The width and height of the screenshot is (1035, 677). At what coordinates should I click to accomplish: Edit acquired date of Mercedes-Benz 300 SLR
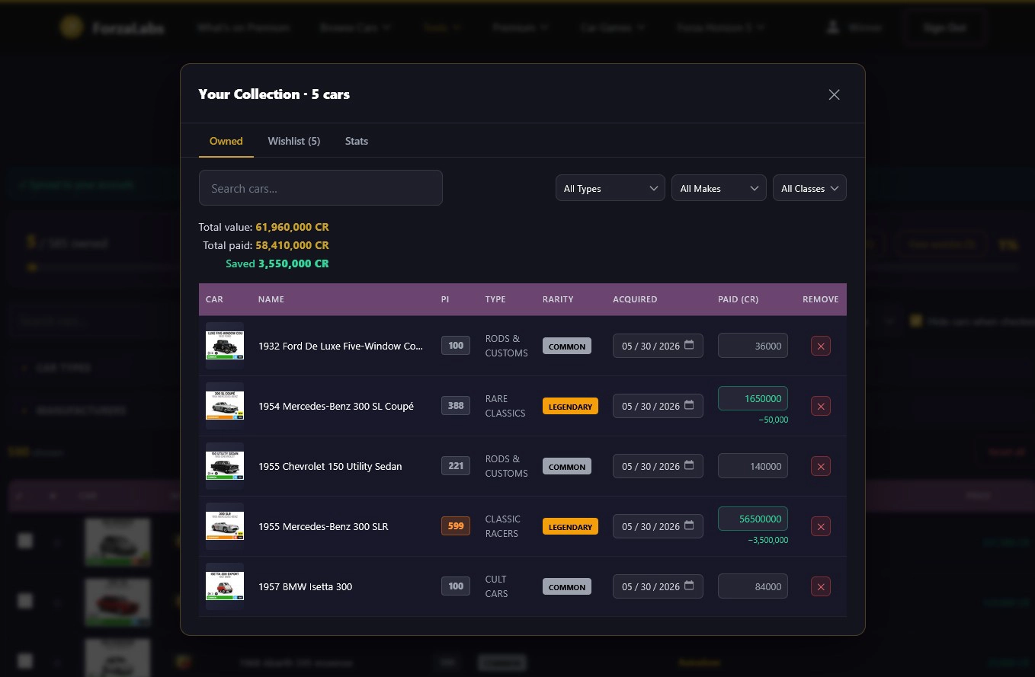pos(658,526)
